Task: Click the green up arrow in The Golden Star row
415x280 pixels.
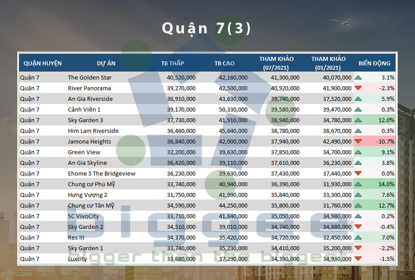Action: point(358,78)
